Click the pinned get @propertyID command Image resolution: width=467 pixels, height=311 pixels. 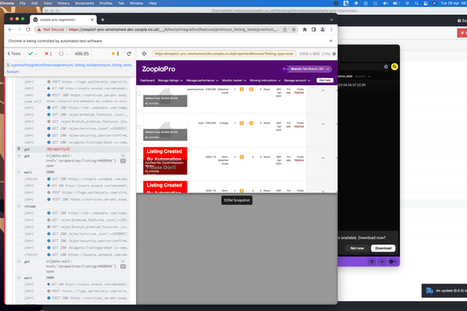[73, 149]
